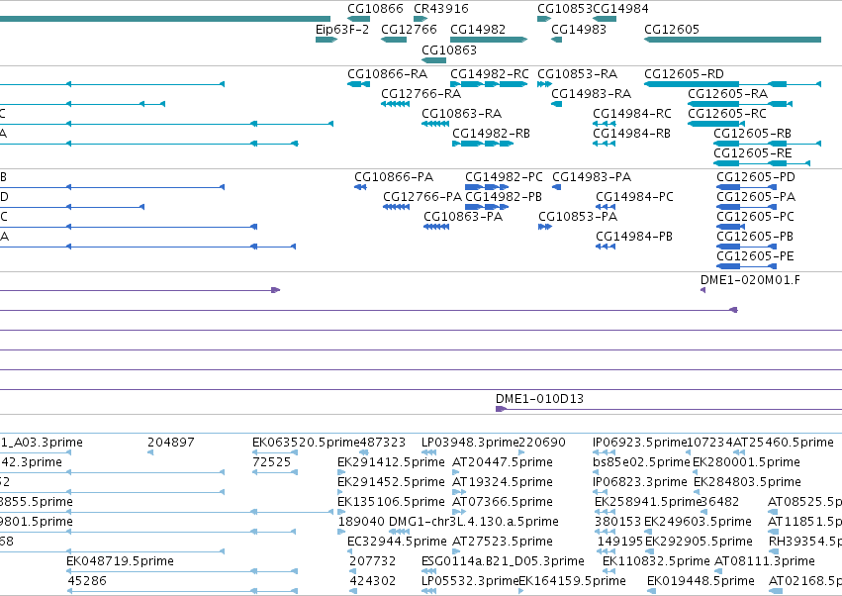
Task: Click EST EK280001.5prime
Action: click(746, 462)
